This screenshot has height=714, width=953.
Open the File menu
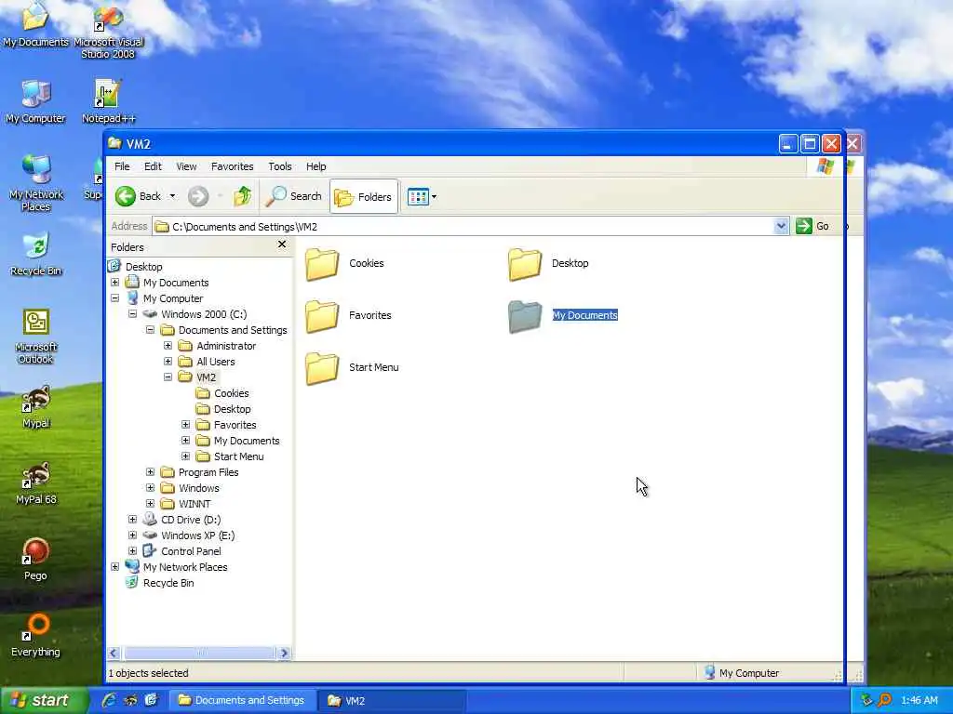coord(122,166)
